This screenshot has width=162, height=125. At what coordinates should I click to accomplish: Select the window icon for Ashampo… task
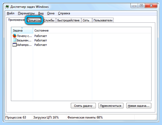click(x=15, y=45)
